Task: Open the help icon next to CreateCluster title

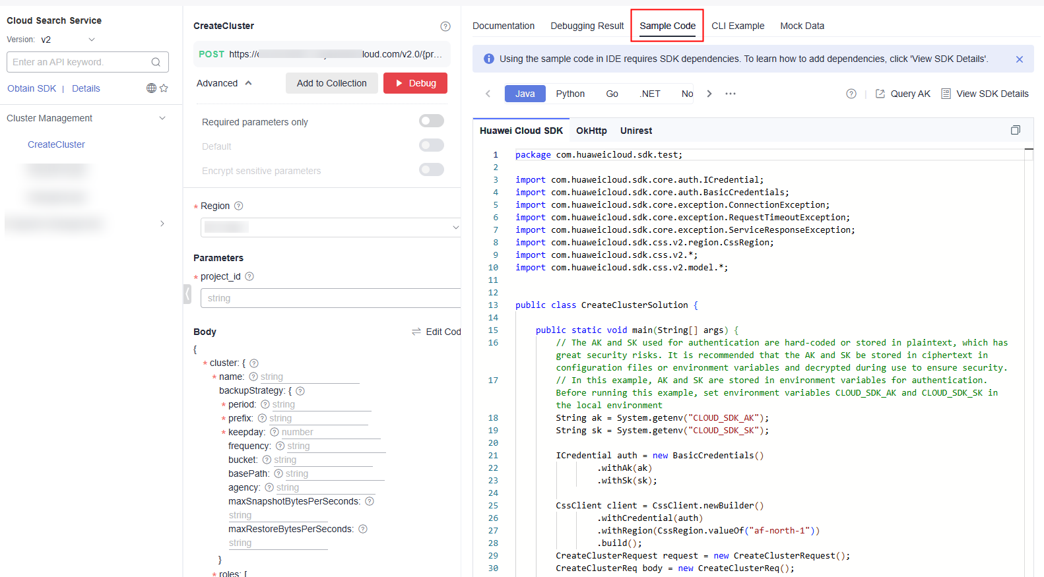Action: pos(445,26)
